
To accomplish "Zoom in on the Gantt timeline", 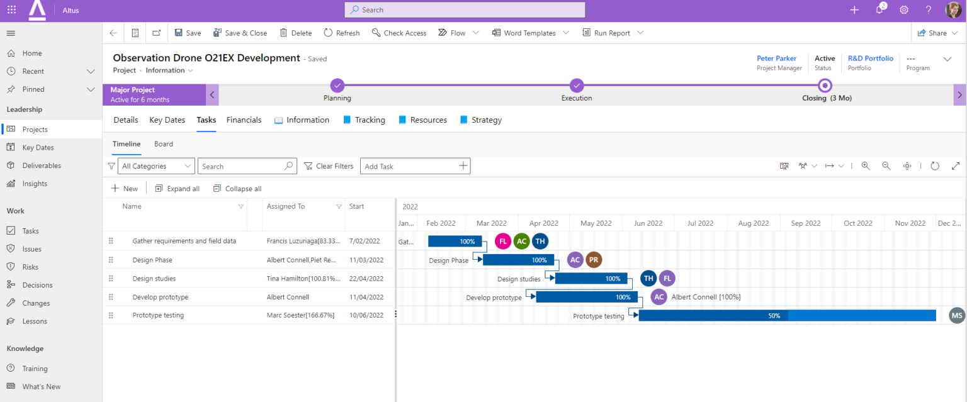I will click(866, 165).
